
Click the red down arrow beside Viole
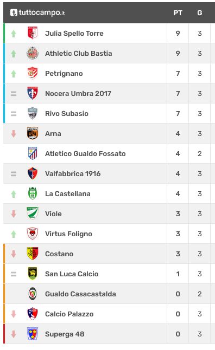point(14,214)
